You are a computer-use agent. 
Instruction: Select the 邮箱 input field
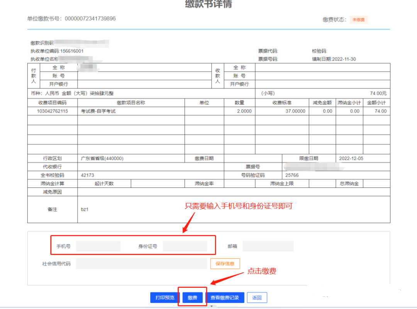(268, 246)
